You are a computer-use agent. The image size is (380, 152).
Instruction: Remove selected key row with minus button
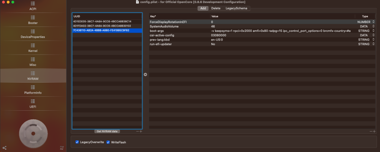(x=371, y=132)
